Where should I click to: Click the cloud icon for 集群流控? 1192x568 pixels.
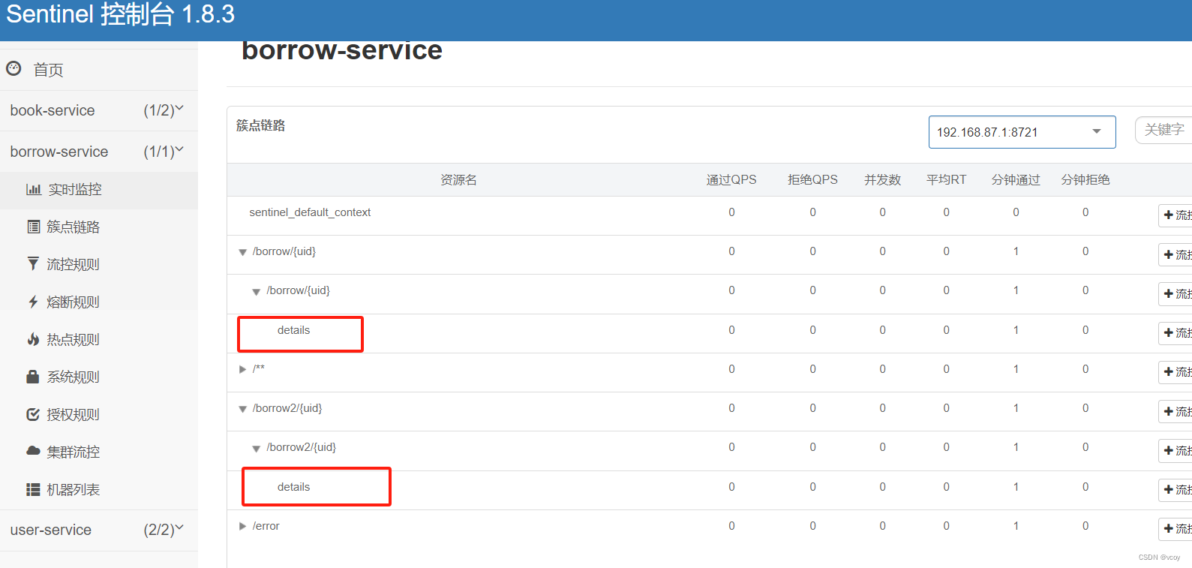(x=33, y=451)
